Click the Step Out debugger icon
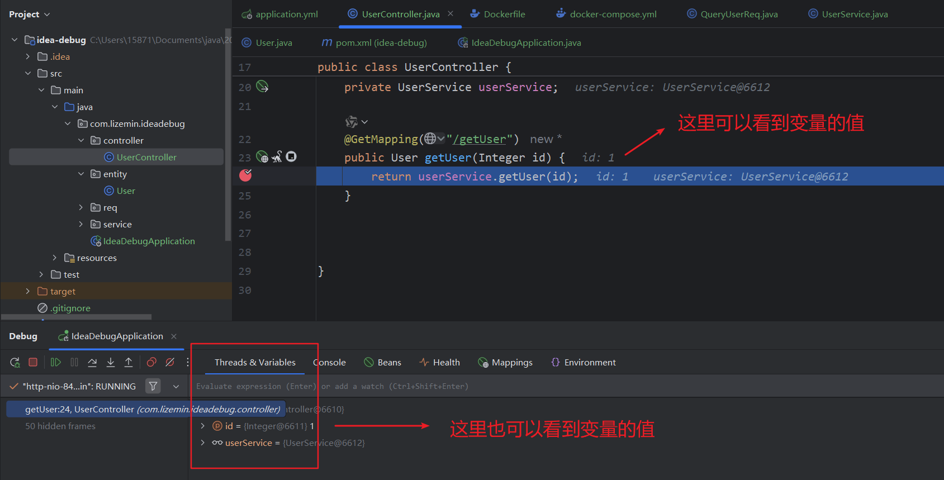This screenshot has width=944, height=480. (x=129, y=363)
